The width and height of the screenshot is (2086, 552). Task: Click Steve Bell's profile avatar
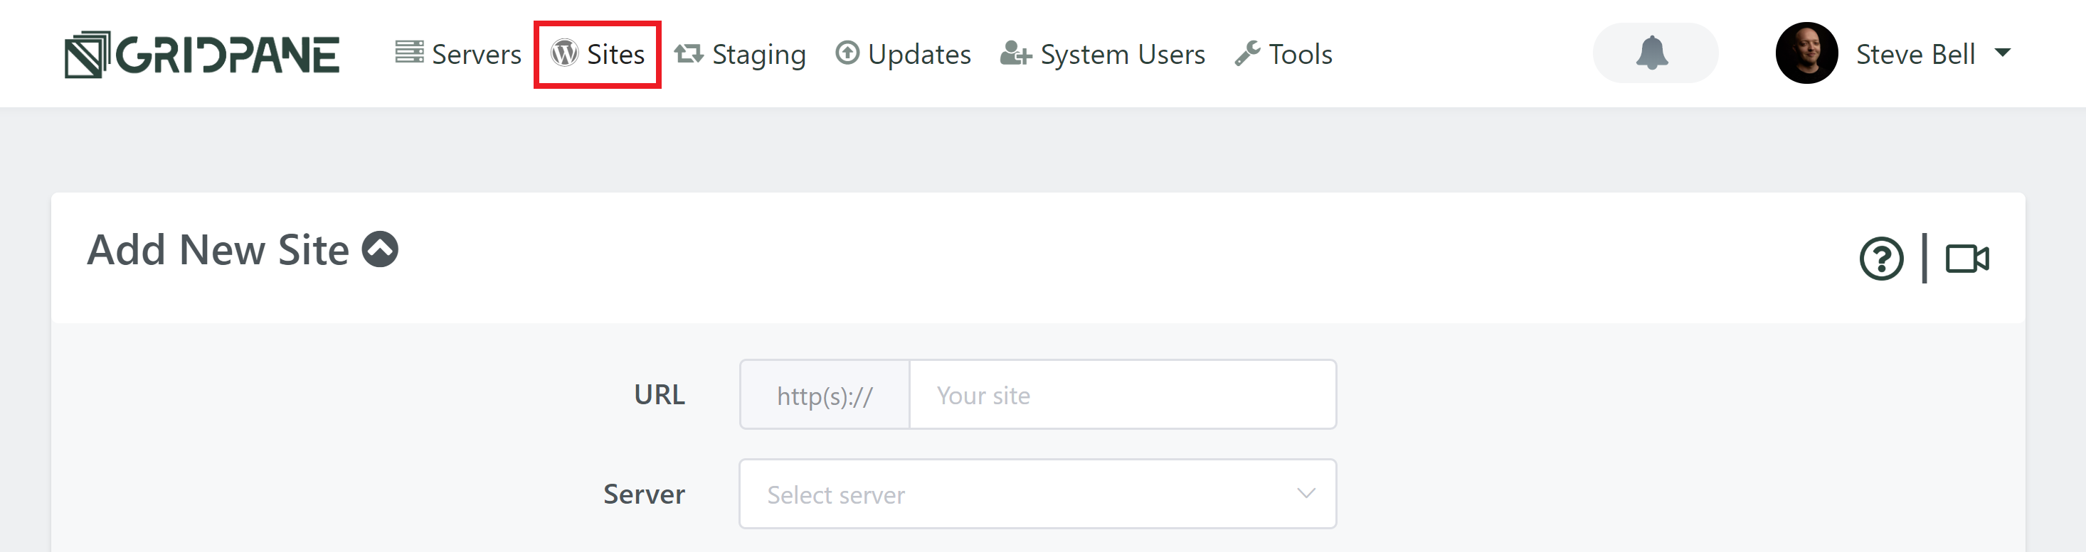[x=1806, y=53]
